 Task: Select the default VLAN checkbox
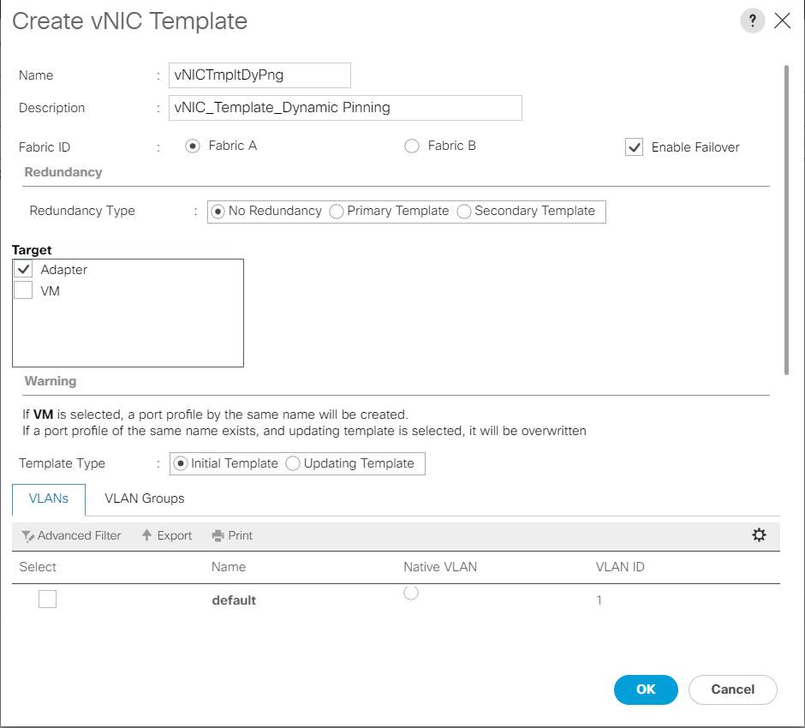tap(48, 600)
